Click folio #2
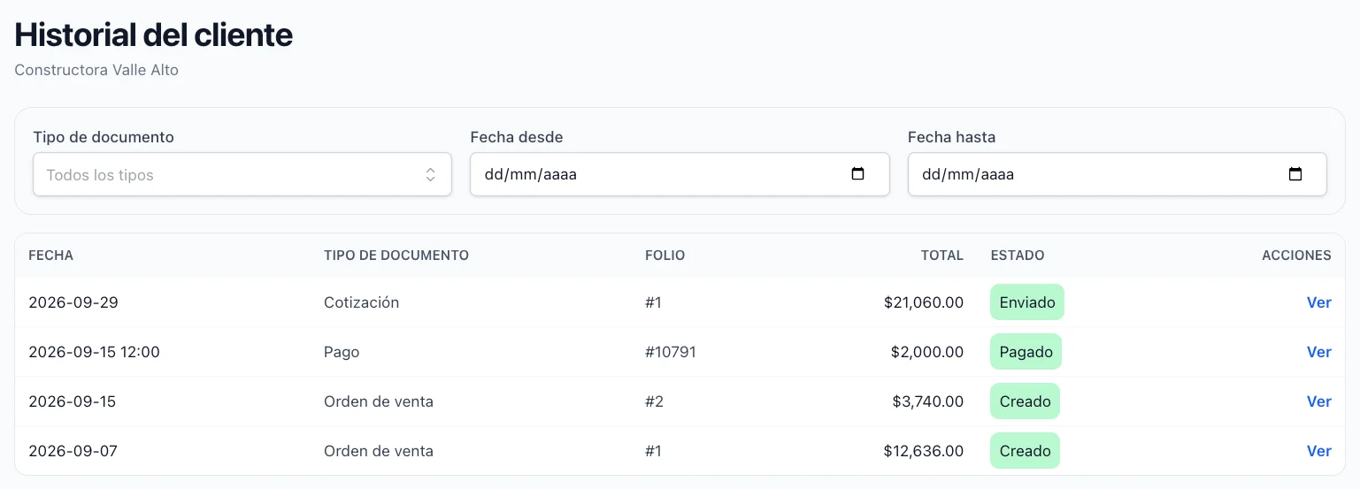The height and width of the screenshot is (489, 1360). point(655,401)
